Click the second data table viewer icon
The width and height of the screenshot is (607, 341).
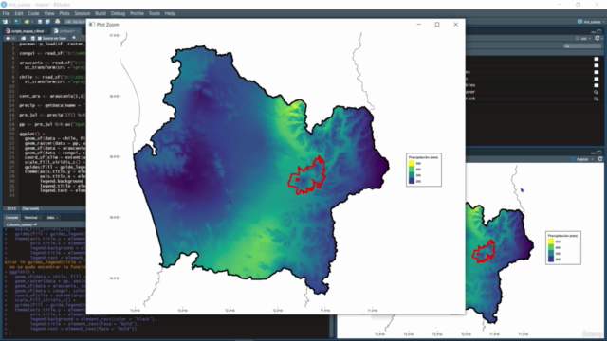pos(597,65)
